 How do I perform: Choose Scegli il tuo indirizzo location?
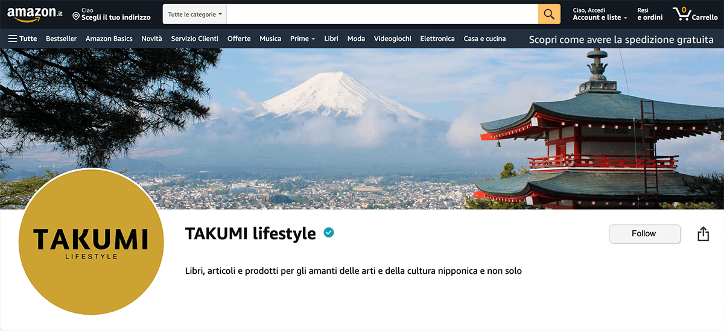(x=111, y=14)
